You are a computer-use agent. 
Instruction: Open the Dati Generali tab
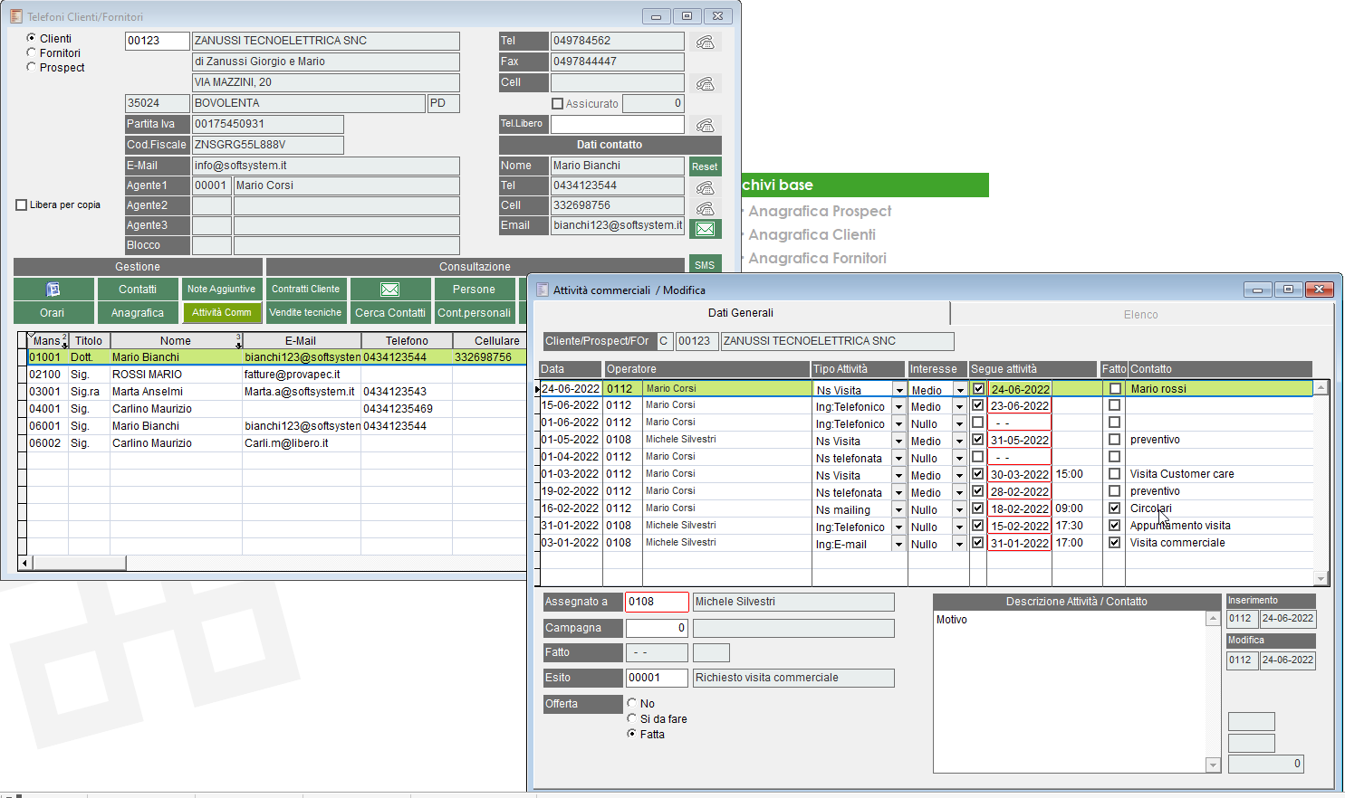click(x=740, y=313)
